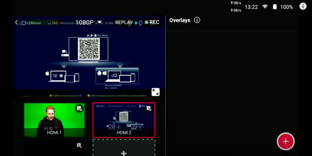Viewport: 312px width, 156px height.
Task: Select the HDMI 2 source thumbnail
Action: click(124, 120)
